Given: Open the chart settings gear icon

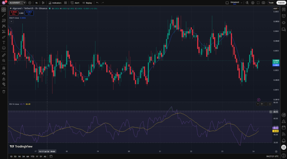Looking at the screenshot, I should (x=253, y=3).
